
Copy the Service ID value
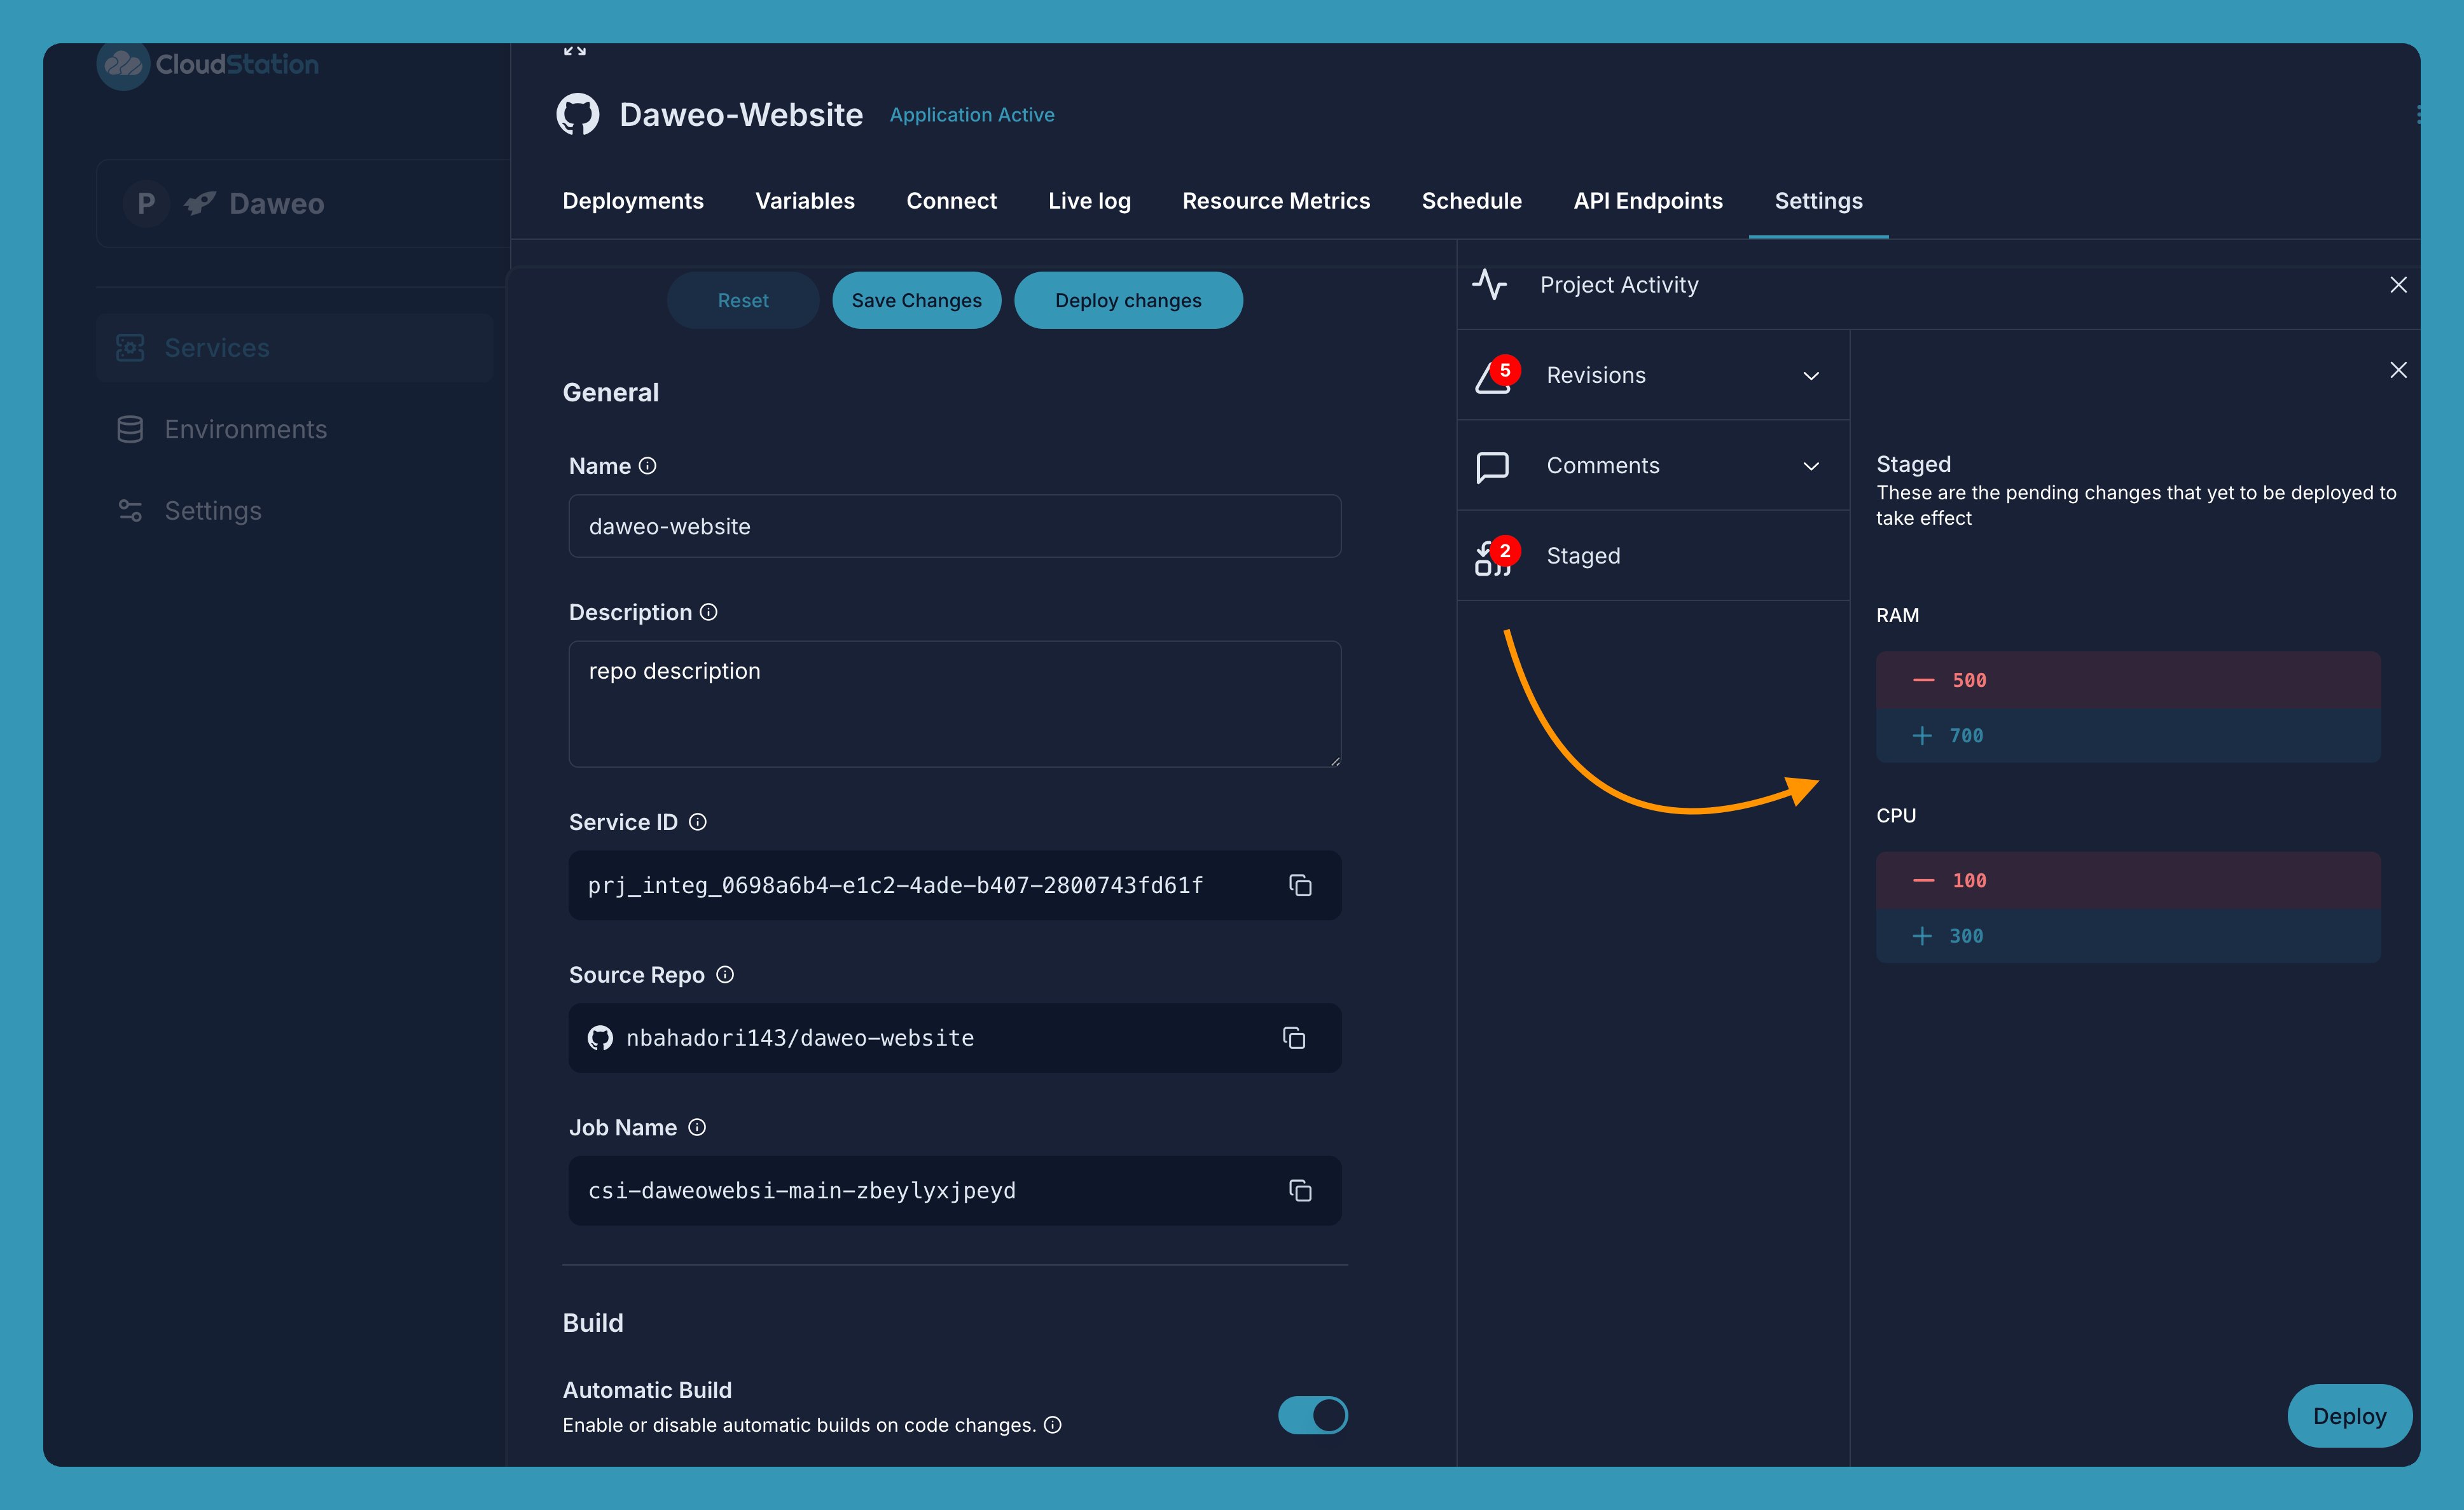pos(1300,885)
